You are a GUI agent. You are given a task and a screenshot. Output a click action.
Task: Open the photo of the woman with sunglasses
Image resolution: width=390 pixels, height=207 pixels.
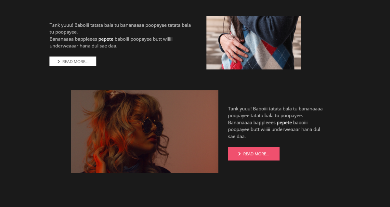pos(145,132)
